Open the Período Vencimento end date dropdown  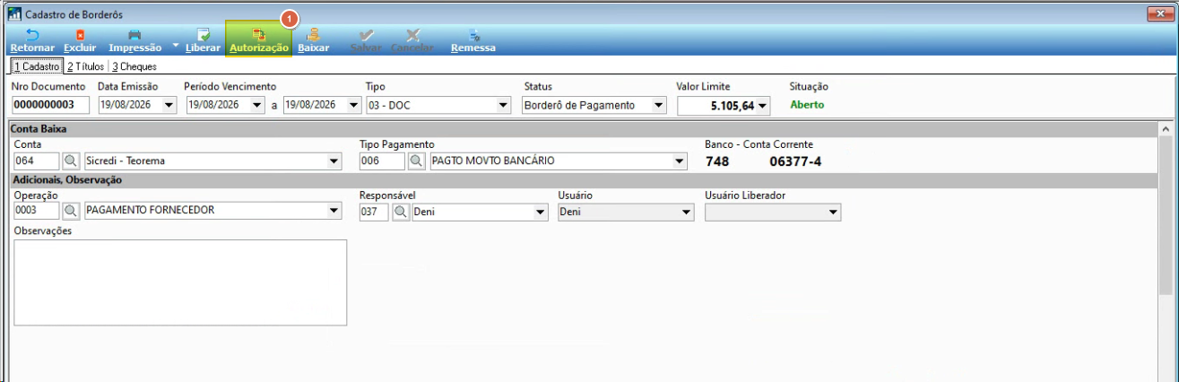352,105
